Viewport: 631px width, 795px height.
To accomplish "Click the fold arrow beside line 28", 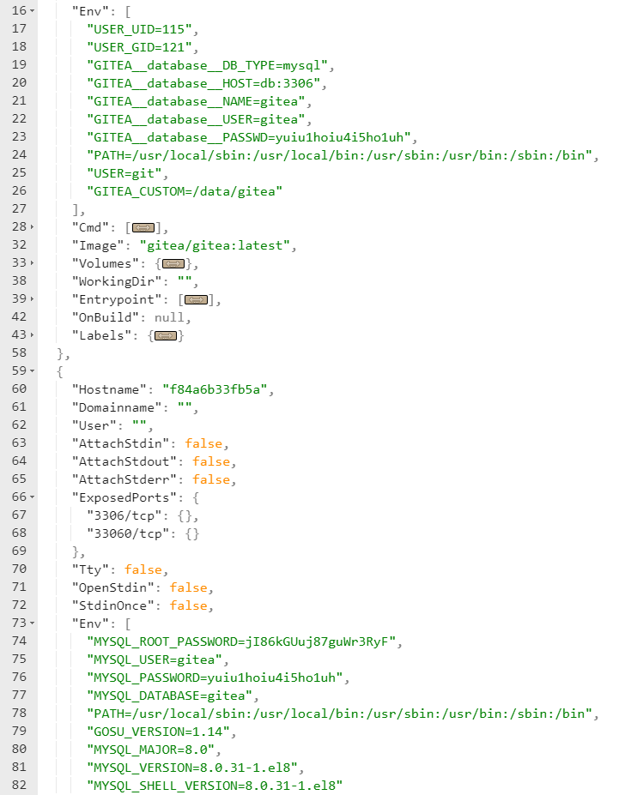I will click(x=33, y=227).
